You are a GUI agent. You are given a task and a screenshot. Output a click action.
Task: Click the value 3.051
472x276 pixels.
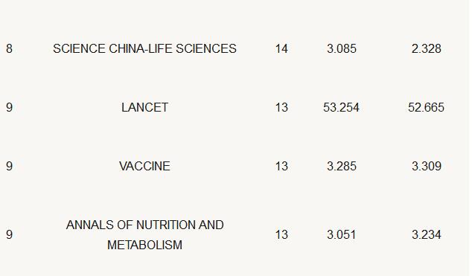342,234
